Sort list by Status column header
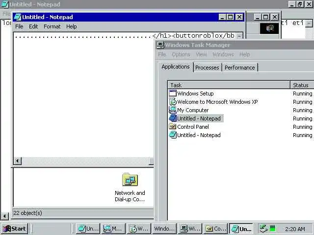The height and width of the screenshot is (235, 314). tap(302, 85)
